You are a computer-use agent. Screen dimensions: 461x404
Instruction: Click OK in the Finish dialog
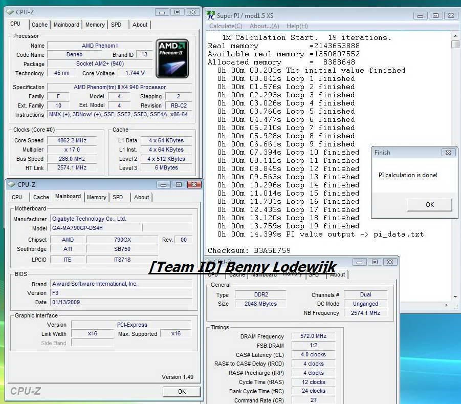(430, 204)
